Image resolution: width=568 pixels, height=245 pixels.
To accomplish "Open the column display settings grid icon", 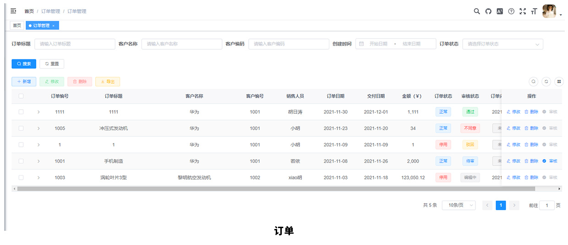I will click(x=559, y=81).
